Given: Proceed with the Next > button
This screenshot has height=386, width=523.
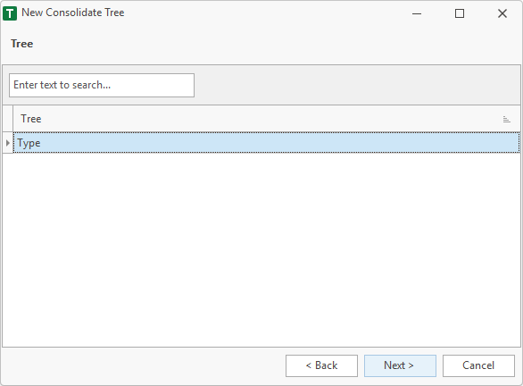Looking at the screenshot, I should (x=400, y=365).
